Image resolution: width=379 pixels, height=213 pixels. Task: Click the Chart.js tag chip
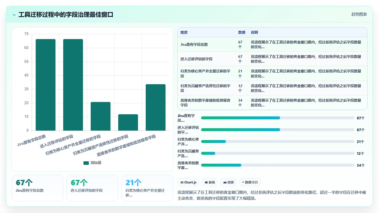pyautogui.click(x=188, y=182)
